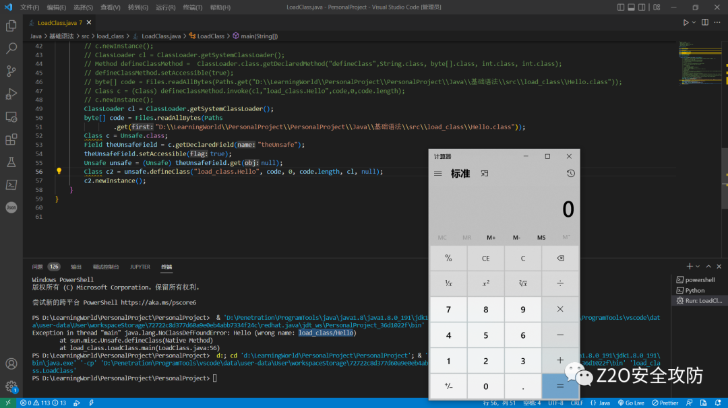Screen dimensions: 728x408
Task: Toggle bottom panel layout icon
Action: click(632, 7)
